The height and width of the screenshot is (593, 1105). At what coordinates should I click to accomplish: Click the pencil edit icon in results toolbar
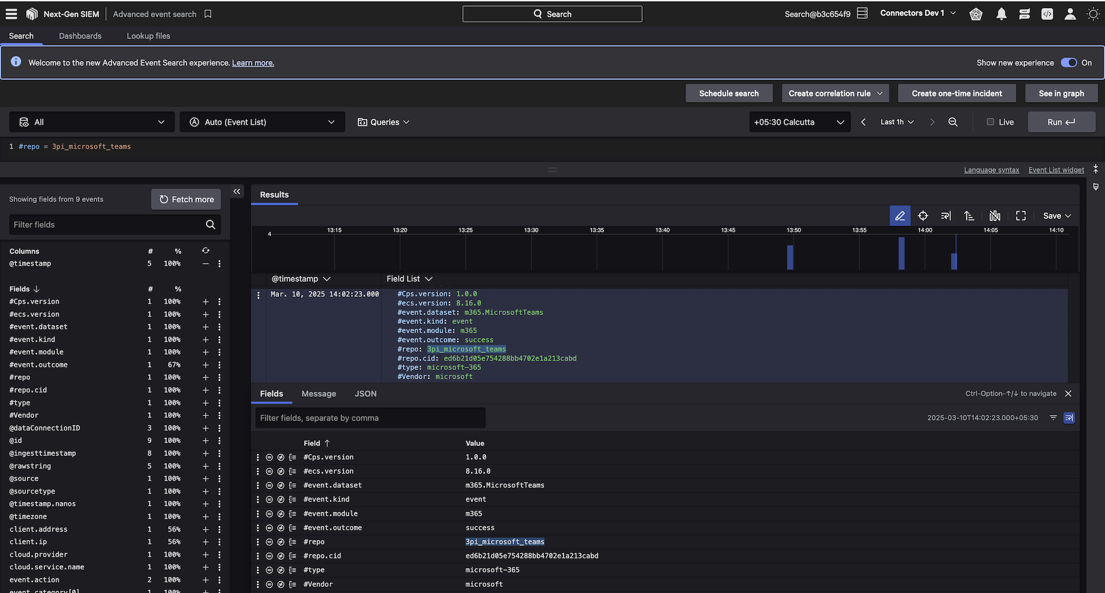coord(900,216)
